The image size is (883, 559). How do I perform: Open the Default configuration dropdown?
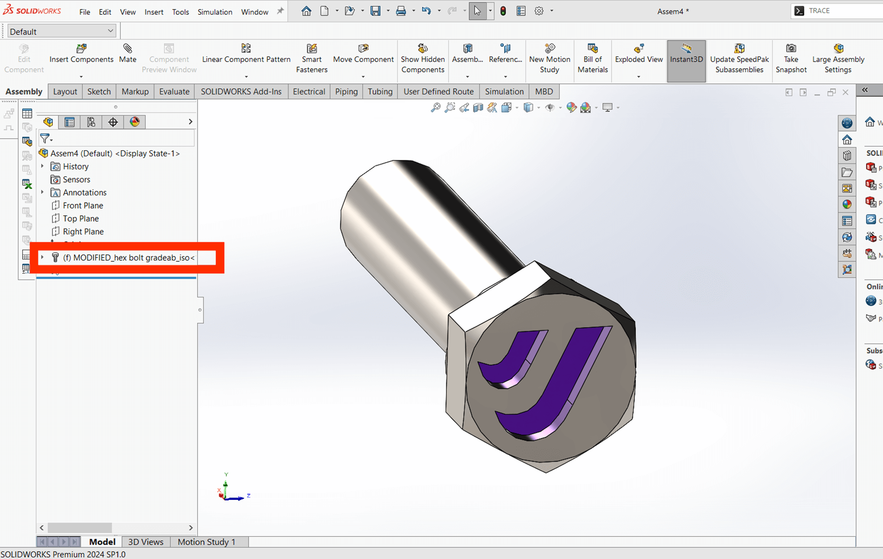(x=61, y=32)
